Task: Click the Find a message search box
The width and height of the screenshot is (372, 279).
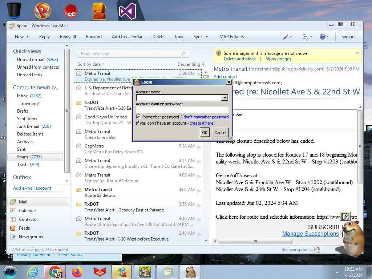Action: (133, 54)
